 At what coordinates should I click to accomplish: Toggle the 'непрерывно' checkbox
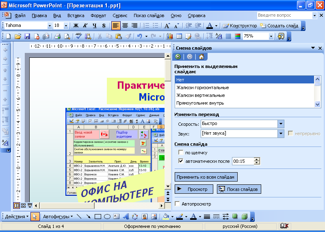pos(290,134)
